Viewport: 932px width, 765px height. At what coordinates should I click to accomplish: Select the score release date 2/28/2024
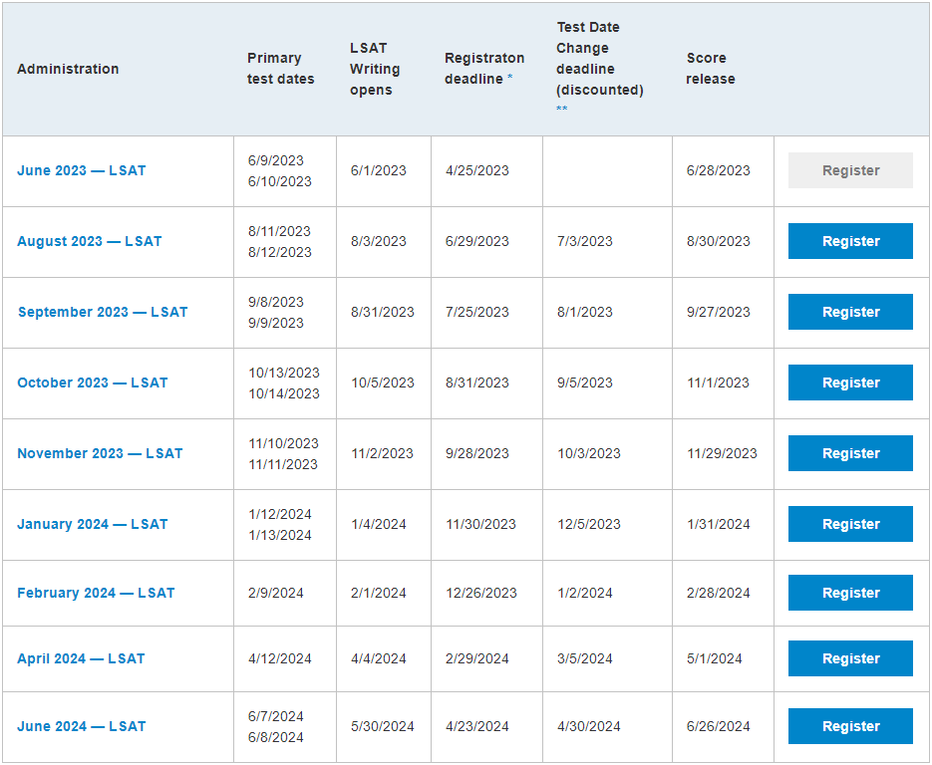coord(718,593)
